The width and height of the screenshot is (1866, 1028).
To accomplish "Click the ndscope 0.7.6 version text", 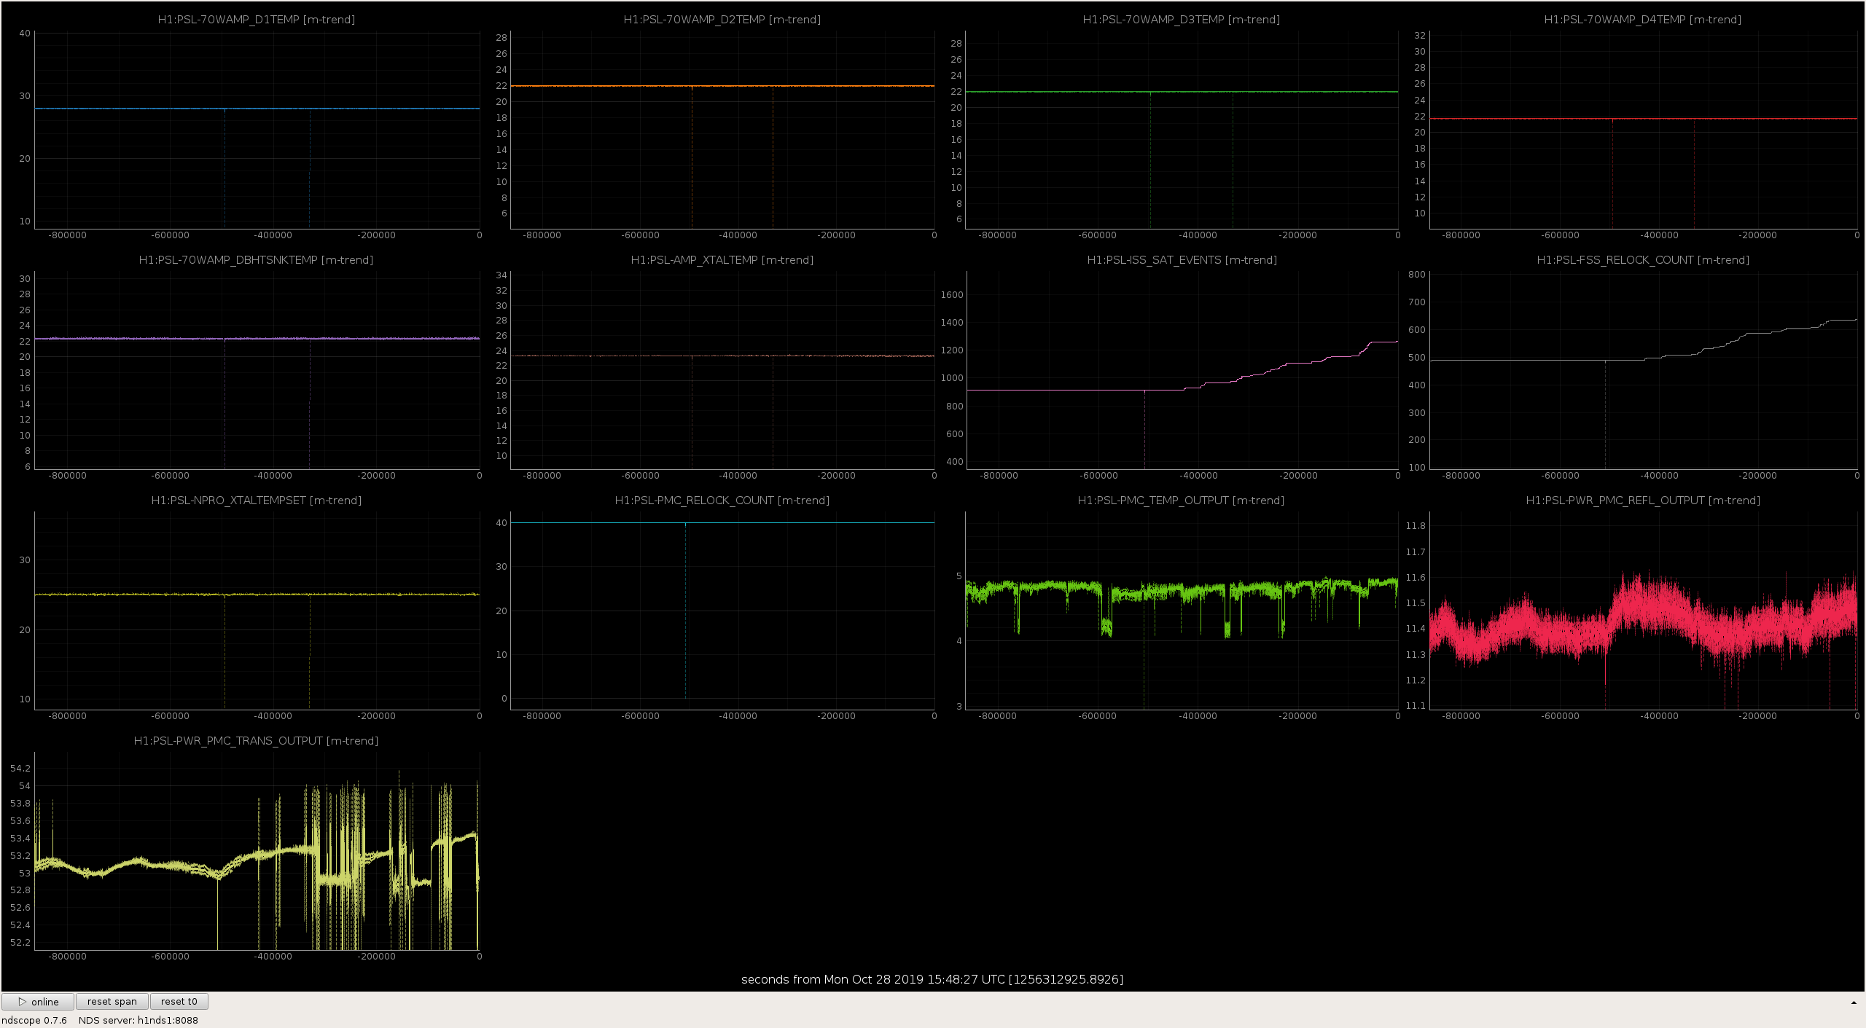I will point(34,1020).
